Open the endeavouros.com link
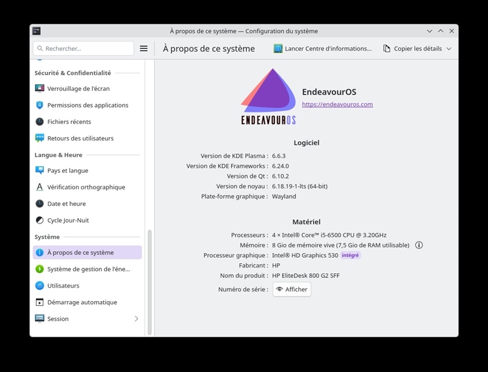The width and height of the screenshot is (488, 372). click(339, 104)
